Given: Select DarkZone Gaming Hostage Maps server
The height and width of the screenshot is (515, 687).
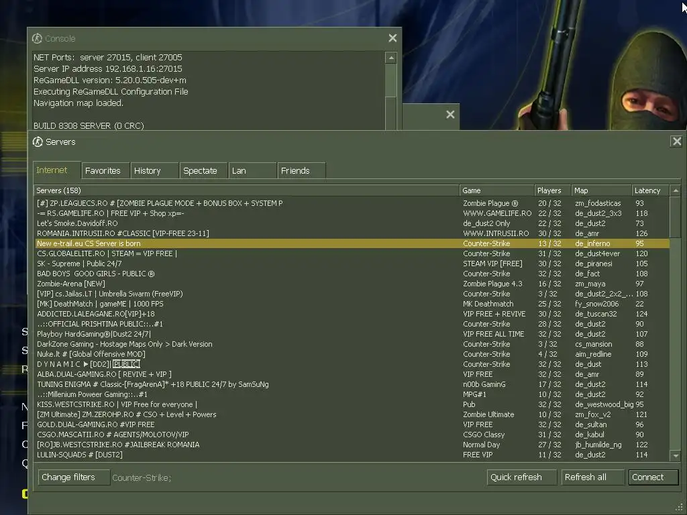Looking at the screenshot, I should (352, 344).
